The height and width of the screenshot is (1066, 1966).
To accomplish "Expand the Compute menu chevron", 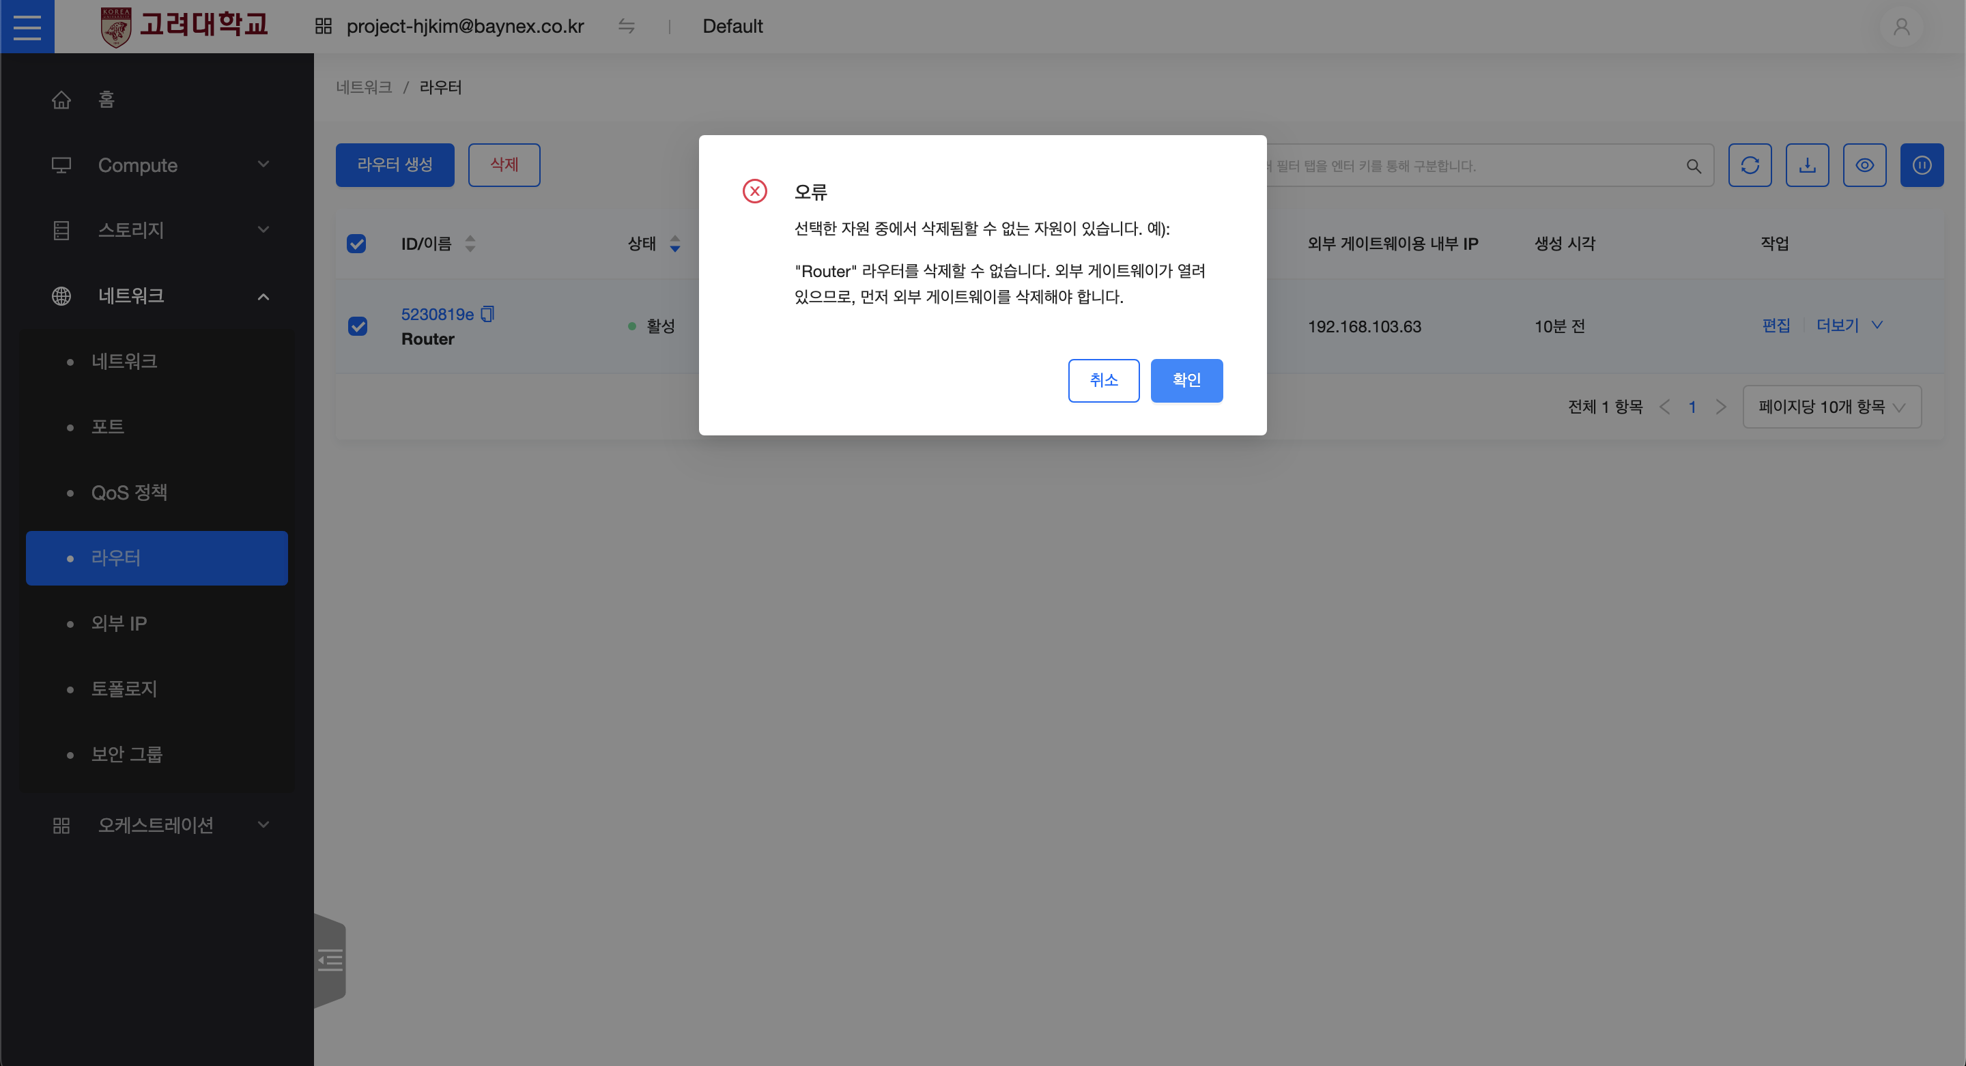I will [263, 164].
